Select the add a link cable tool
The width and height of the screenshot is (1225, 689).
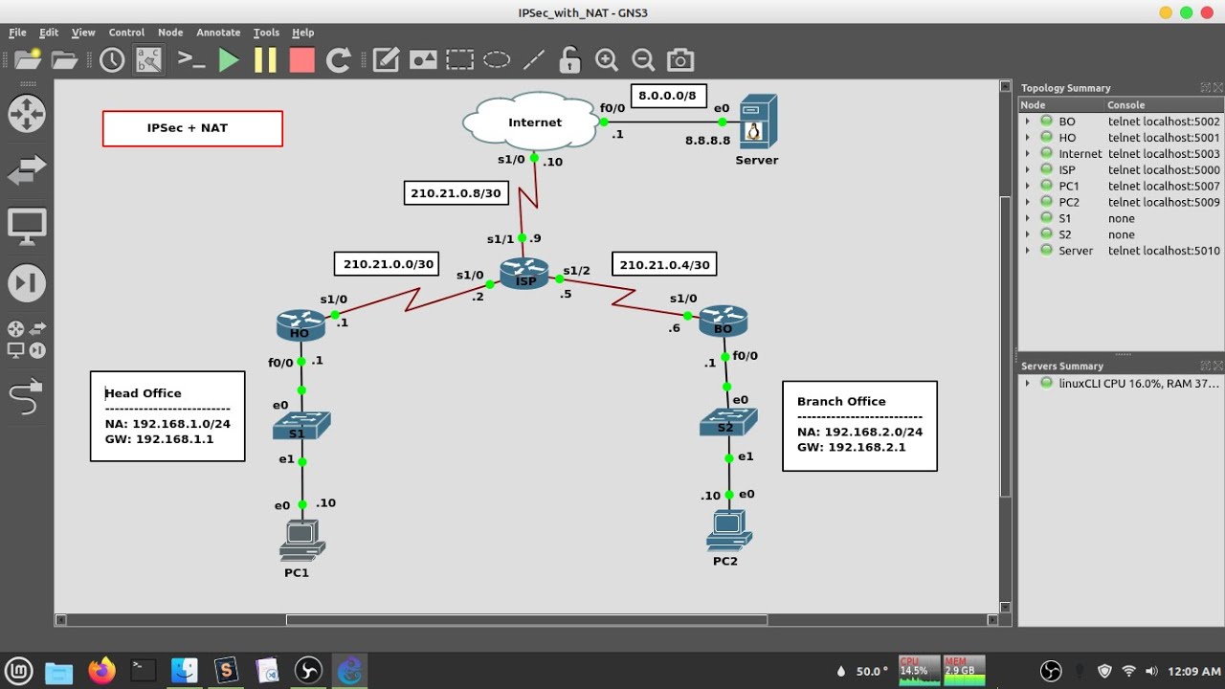pos(27,396)
